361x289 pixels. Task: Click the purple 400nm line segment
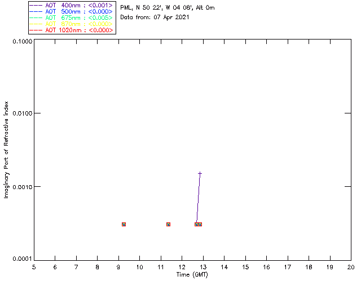(x=198, y=199)
